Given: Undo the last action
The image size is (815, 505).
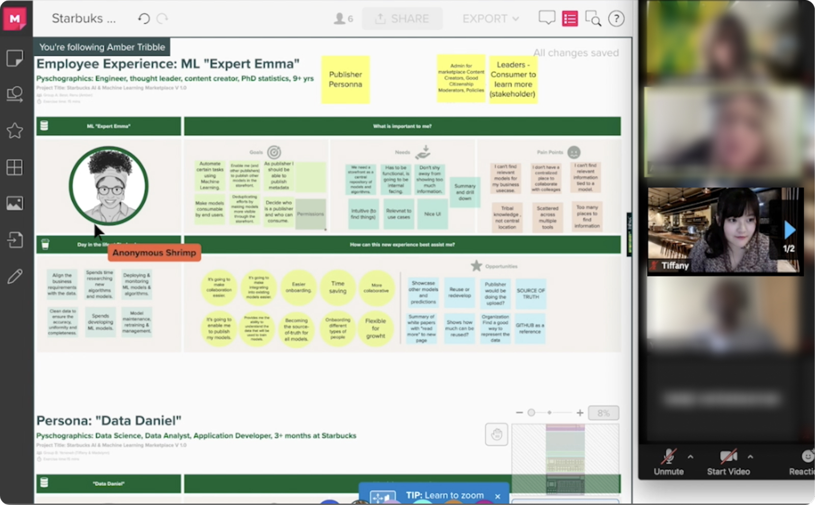Looking at the screenshot, I should pyautogui.click(x=144, y=19).
